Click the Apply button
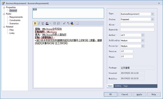Viewport: 163px width, 99px height. click(139, 95)
